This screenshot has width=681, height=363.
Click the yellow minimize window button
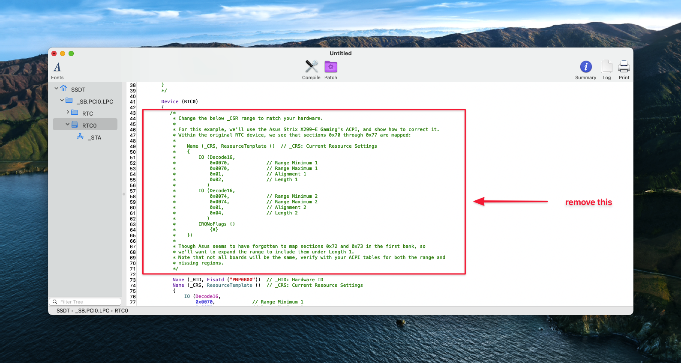pos(63,54)
